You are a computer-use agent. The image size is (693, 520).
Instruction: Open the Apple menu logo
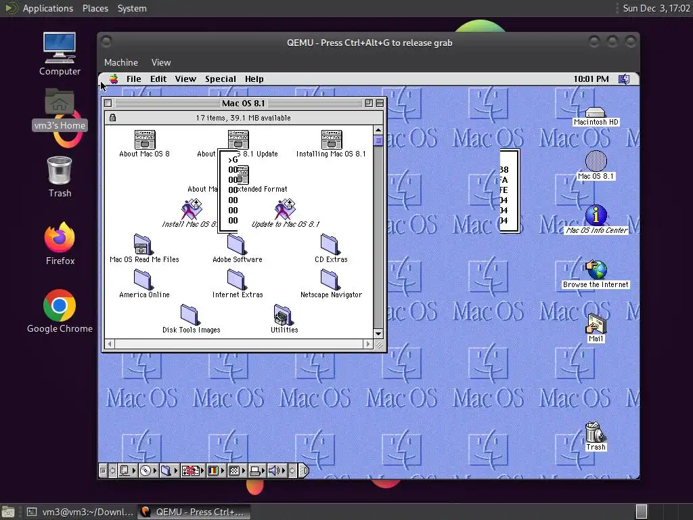pyautogui.click(x=114, y=79)
